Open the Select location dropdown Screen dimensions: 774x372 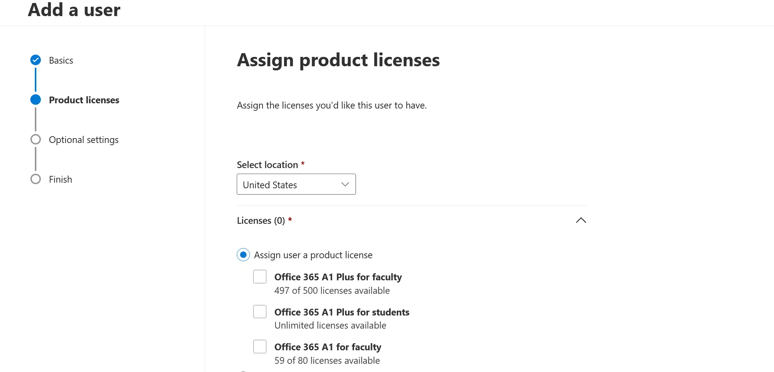point(296,184)
